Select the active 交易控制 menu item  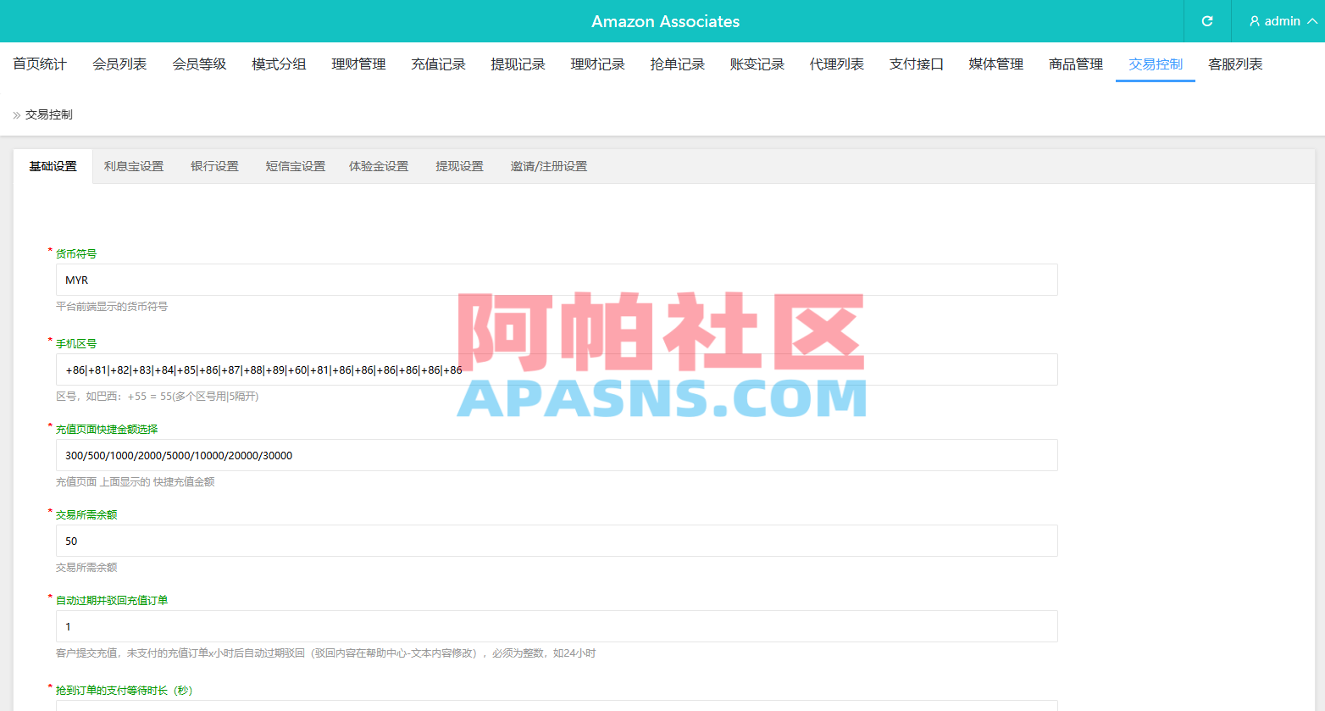pyautogui.click(x=1155, y=64)
